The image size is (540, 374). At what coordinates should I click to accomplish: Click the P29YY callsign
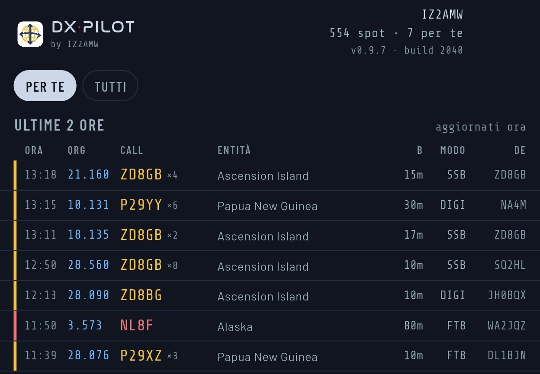coord(141,205)
